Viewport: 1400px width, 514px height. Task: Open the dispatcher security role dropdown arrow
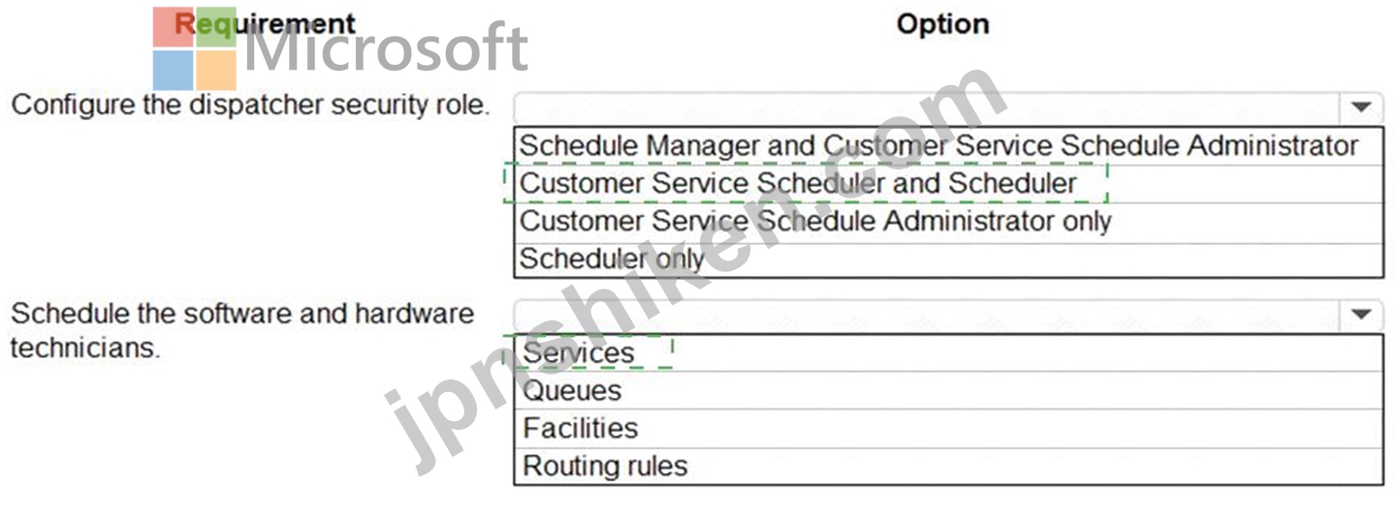[x=1361, y=107]
